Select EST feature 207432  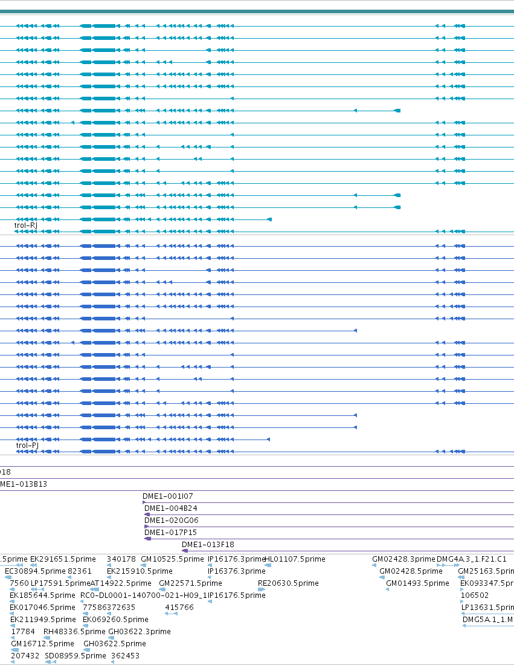[x=25, y=656]
